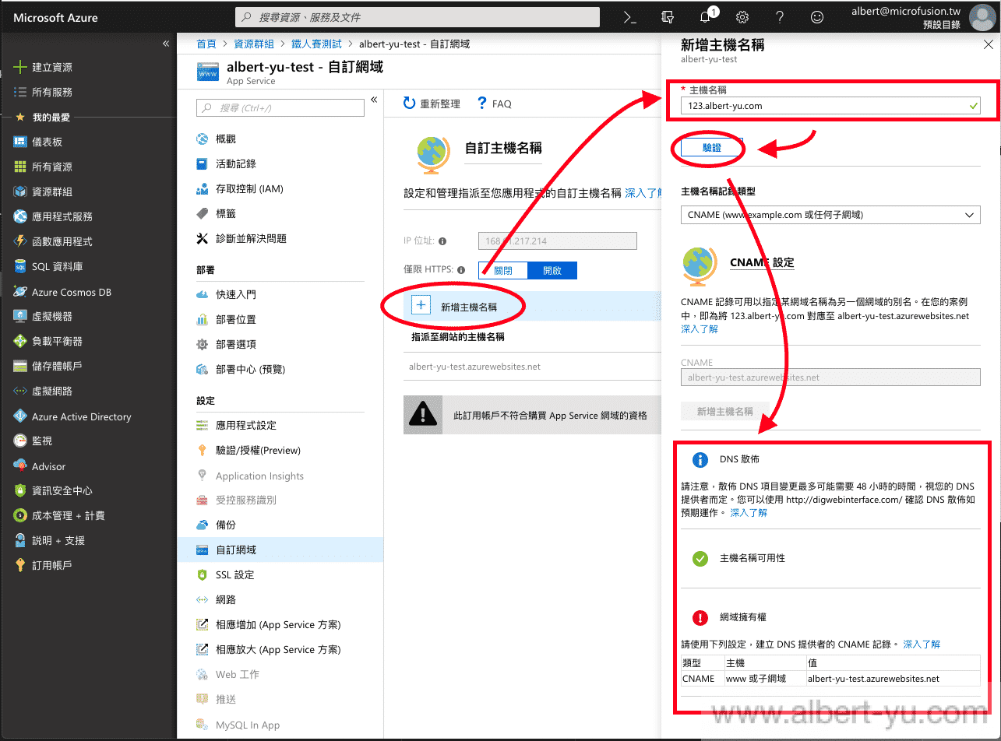Open Azure Cosmos DB in sidebar
The image size is (1001, 741).
[x=71, y=292]
